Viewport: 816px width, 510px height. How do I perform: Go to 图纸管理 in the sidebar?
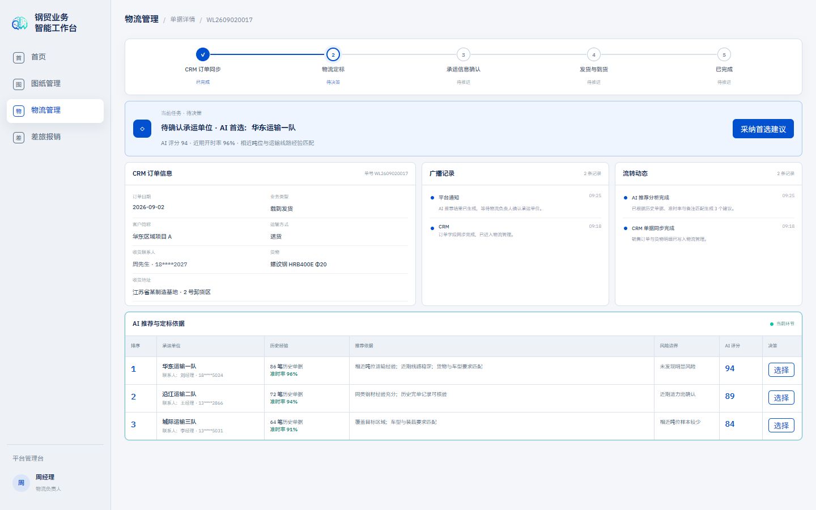(55, 84)
